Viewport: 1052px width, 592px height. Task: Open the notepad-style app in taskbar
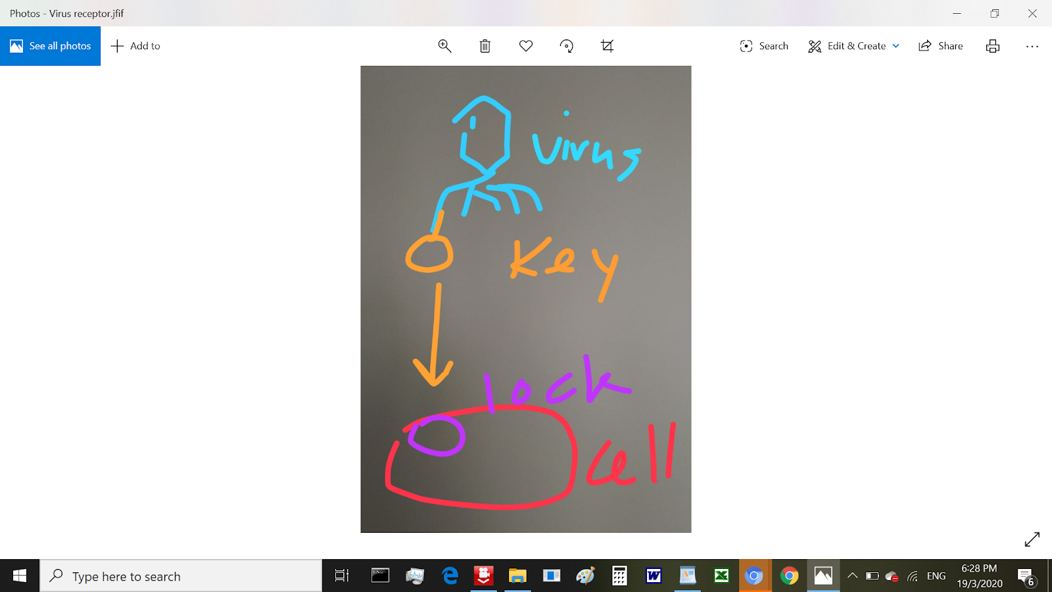point(687,576)
